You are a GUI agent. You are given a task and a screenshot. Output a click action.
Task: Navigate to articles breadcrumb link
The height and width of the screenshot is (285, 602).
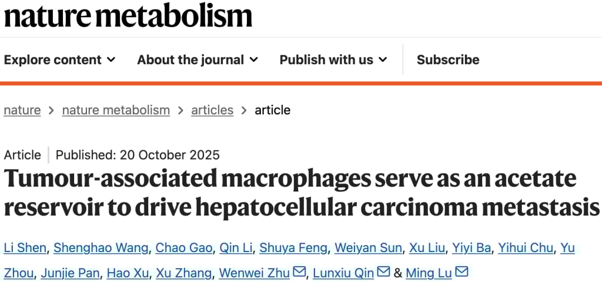tap(212, 110)
